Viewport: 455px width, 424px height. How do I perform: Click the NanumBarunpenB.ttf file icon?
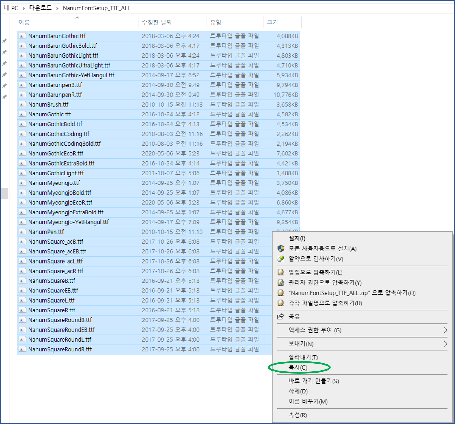click(x=22, y=85)
